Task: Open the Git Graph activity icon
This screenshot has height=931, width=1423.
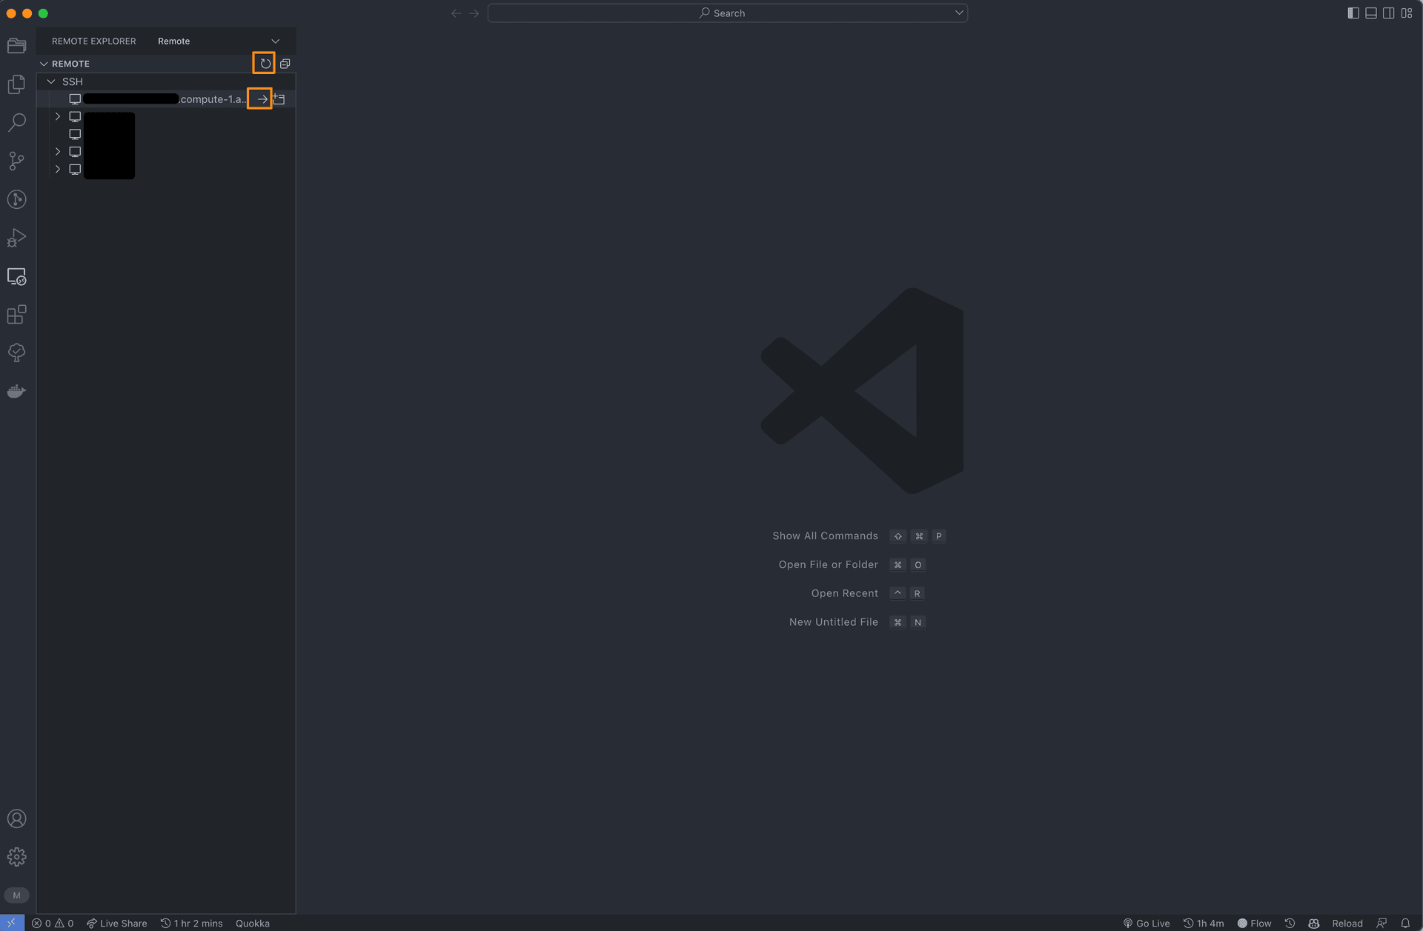Action: (x=17, y=199)
